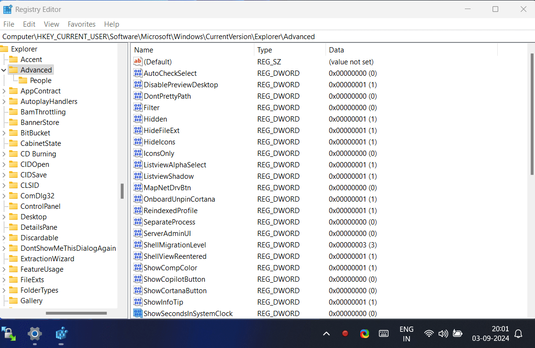Expand the BitBucket key
The image size is (535, 348).
4,133
